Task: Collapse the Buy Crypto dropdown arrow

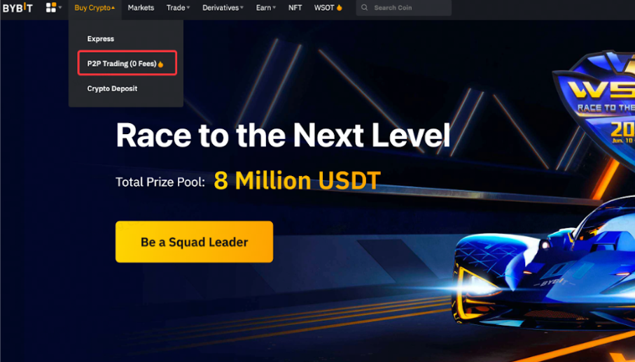Action: tap(113, 8)
